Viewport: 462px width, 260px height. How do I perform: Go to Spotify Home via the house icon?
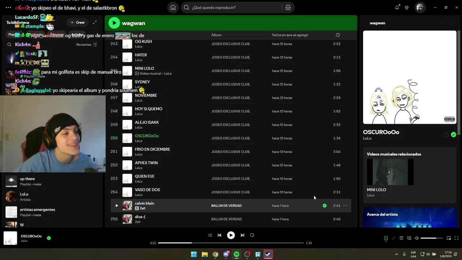pos(173,7)
